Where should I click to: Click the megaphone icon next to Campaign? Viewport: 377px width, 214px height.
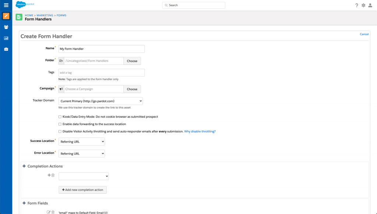pos(61,89)
